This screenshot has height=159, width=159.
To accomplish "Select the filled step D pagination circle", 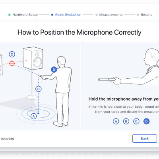I will point(146,121).
